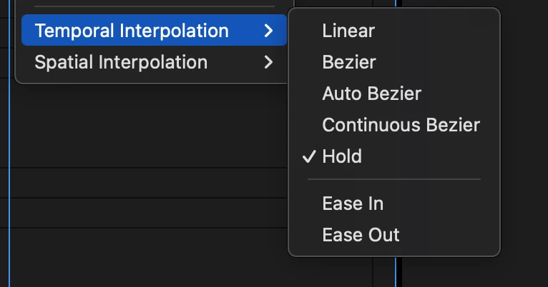Select the Bezier option
Screen dimensions: 548x287
[348, 62]
